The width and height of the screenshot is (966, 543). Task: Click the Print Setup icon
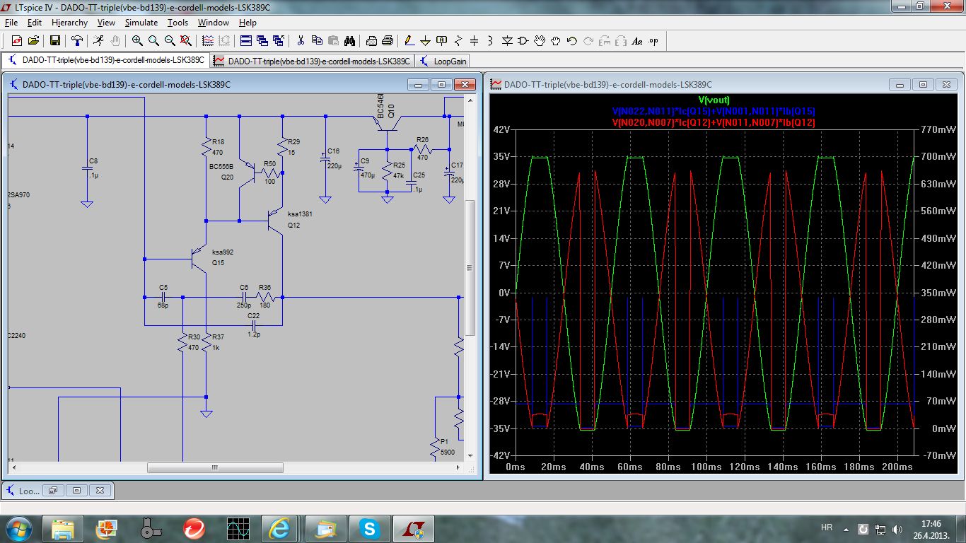tap(371, 40)
